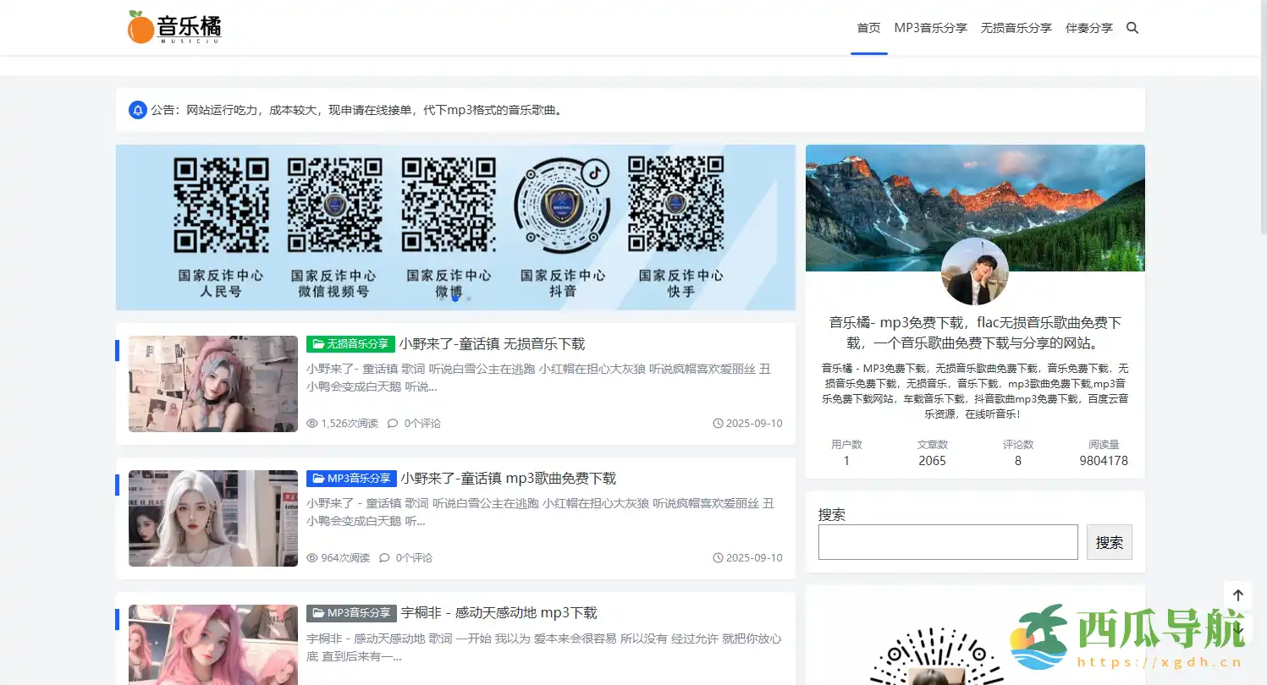Click the QR code banner slide
Screen dimensions: 1267x685
coord(455,227)
